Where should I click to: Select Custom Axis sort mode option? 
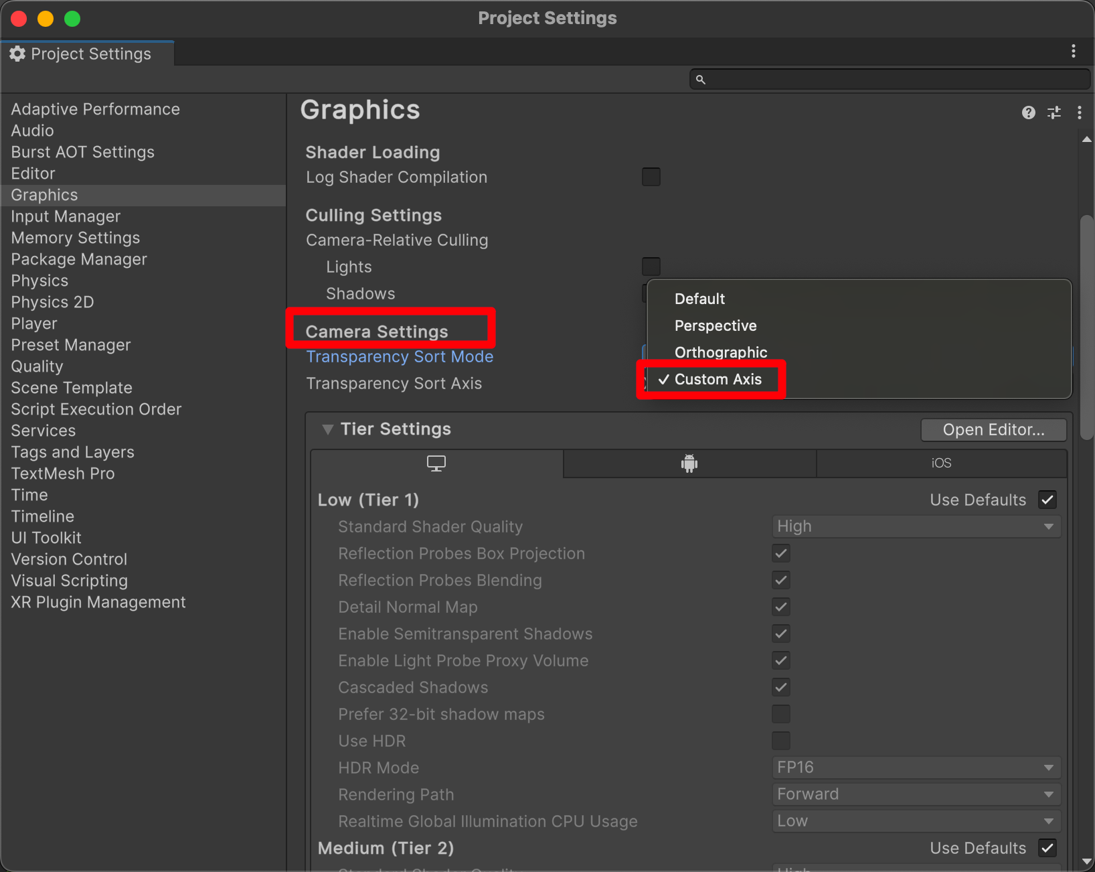click(859, 379)
